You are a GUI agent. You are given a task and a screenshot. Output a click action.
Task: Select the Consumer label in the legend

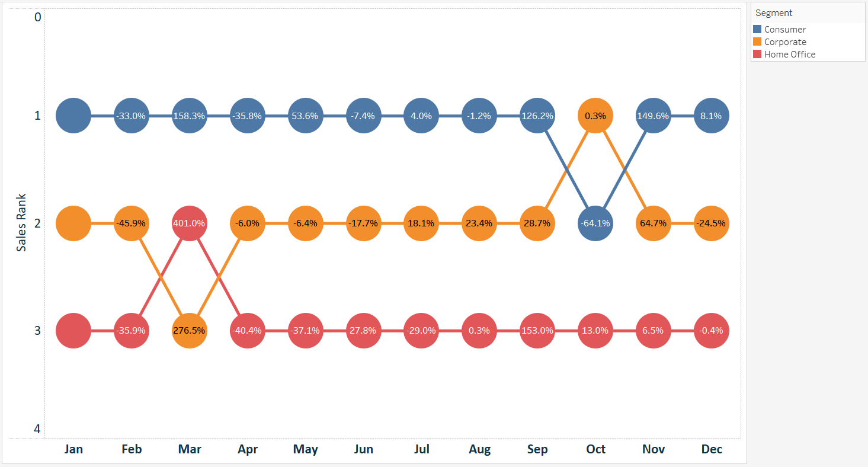(x=785, y=29)
